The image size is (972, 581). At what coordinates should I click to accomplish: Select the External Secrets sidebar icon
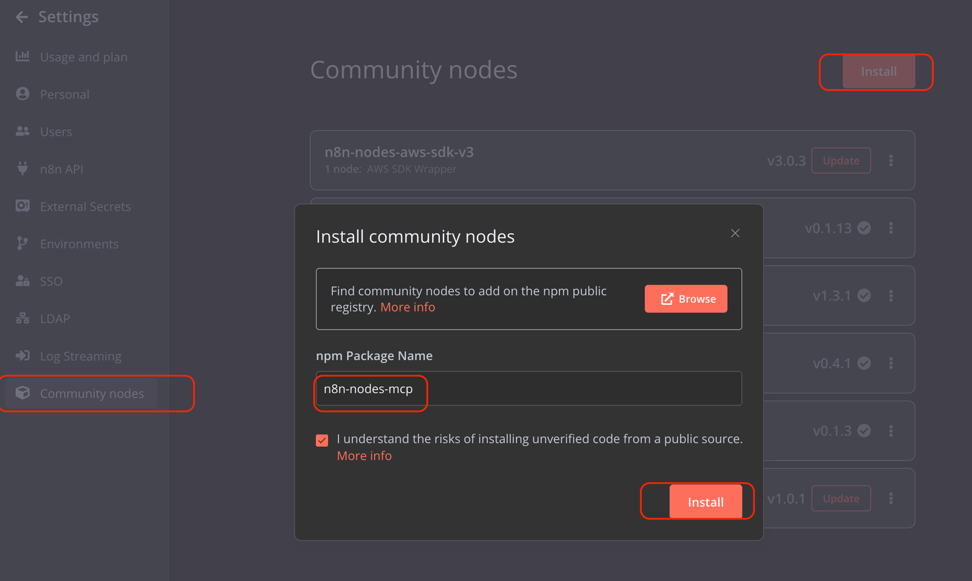click(x=22, y=206)
